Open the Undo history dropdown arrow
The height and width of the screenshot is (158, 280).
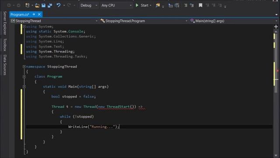point(64,6)
